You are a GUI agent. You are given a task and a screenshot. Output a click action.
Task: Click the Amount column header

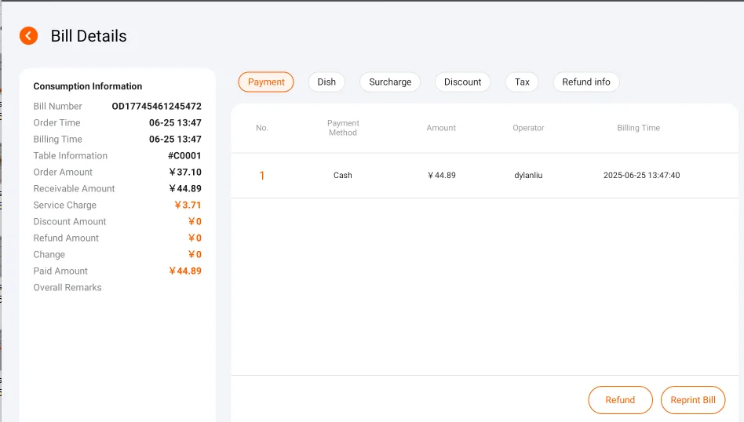[x=441, y=128]
